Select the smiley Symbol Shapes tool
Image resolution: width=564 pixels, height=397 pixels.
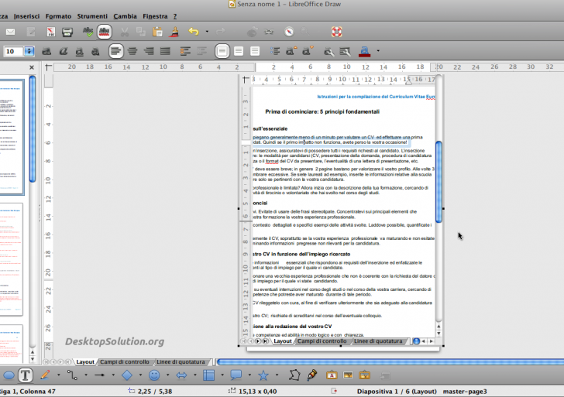tap(154, 375)
